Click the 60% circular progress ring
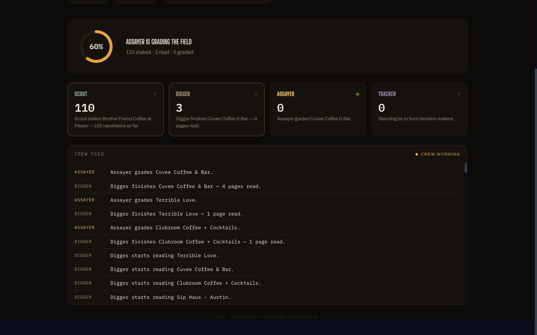This screenshot has height=335, width=537. (96, 47)
